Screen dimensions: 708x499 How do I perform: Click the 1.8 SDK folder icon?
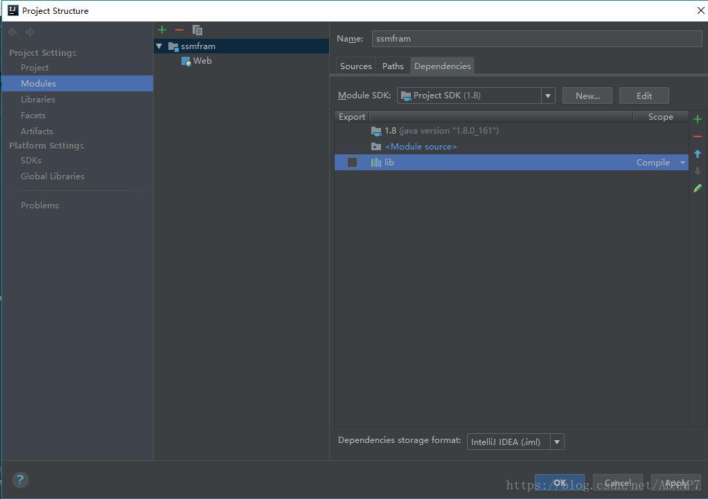click(x=376, y=131)
